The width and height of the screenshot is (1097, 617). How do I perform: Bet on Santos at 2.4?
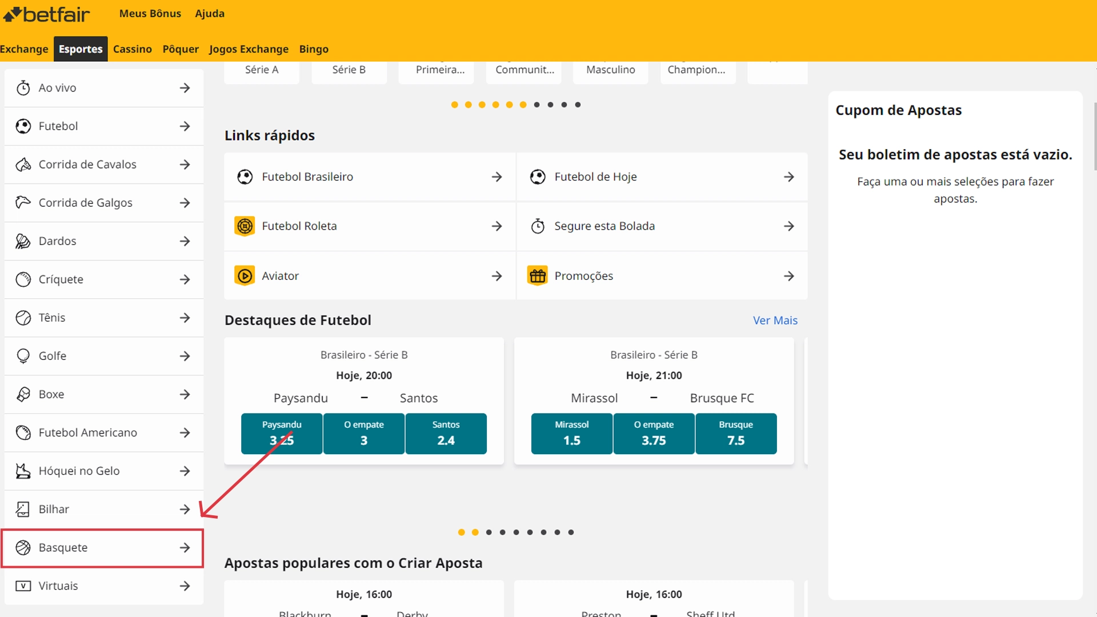(x=446, y=434)
